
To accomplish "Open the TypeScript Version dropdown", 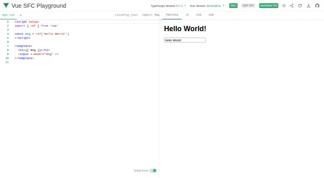I will click(168, 6).
